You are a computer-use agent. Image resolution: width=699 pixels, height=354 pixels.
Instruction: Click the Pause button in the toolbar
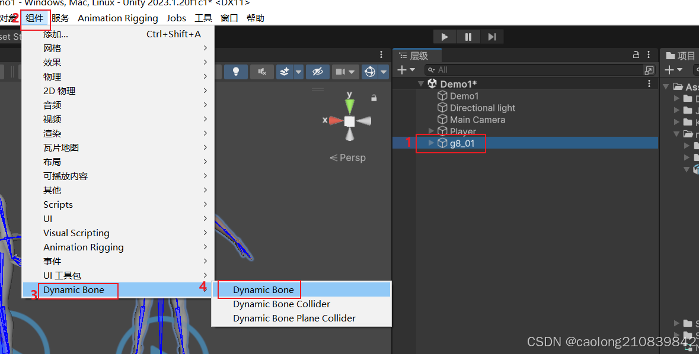pyautogui.click(x=468, y=36)
